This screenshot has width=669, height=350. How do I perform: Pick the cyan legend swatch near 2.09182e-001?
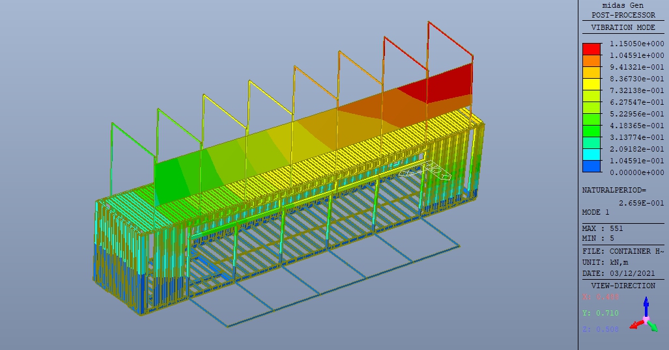pyautogui.click(x=591, y=155)
